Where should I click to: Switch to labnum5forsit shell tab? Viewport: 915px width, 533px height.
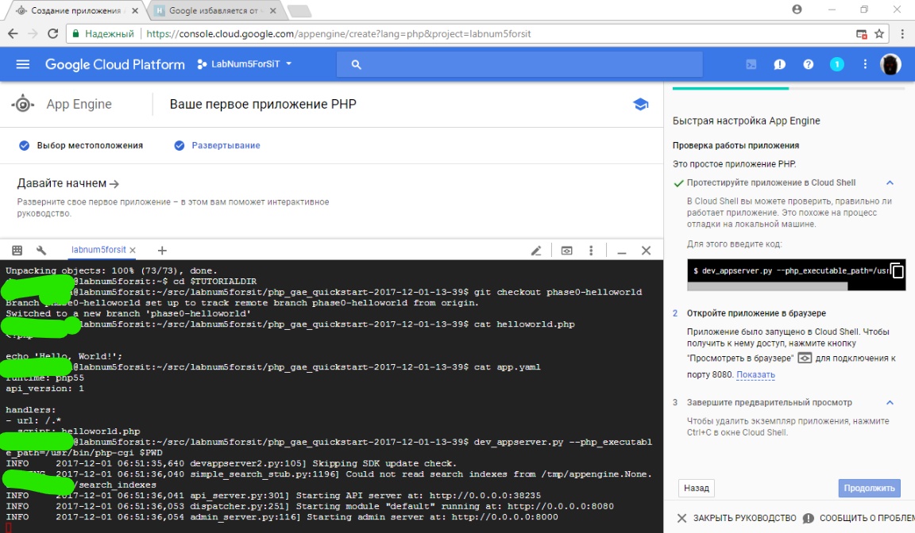click(x=98, y=250)
